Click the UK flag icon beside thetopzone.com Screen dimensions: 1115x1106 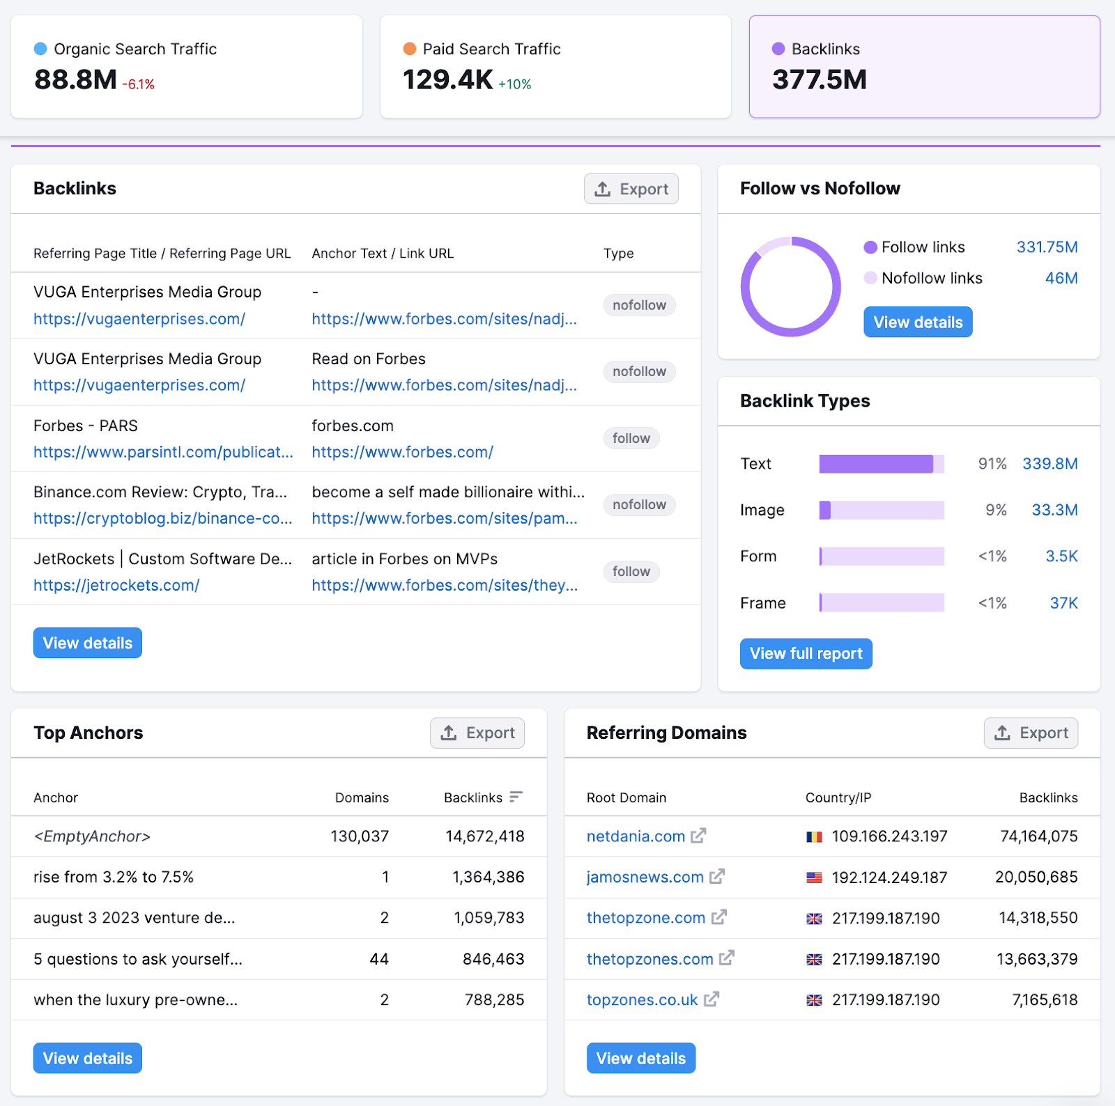[x=814, y=918]
